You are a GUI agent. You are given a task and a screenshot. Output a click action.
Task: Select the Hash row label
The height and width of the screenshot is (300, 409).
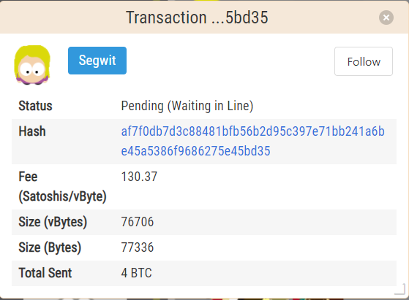coord(31,131)
